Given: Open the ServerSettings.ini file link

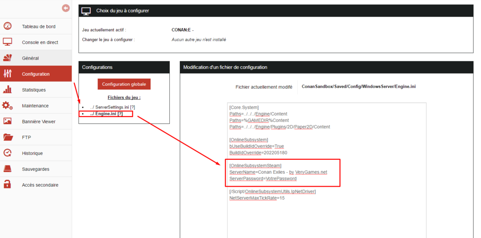Looking at the screenshot, I should point(109,107).
